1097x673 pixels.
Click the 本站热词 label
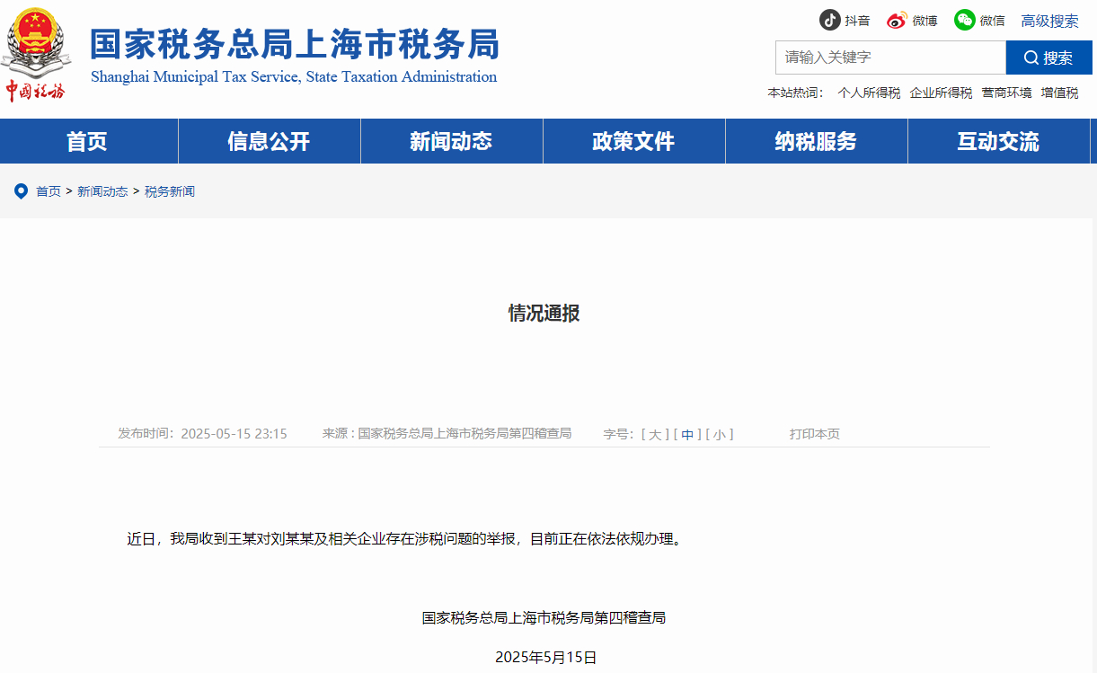click(796, 93)
